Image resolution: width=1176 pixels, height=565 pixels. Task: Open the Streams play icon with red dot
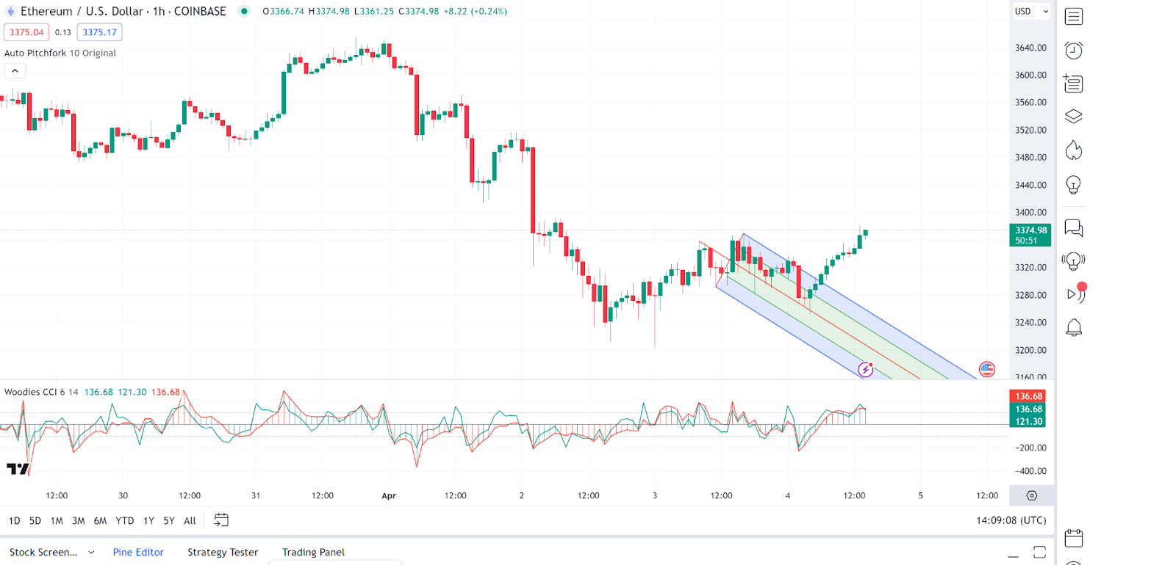pyautogui.click(x=1076, y=293)
